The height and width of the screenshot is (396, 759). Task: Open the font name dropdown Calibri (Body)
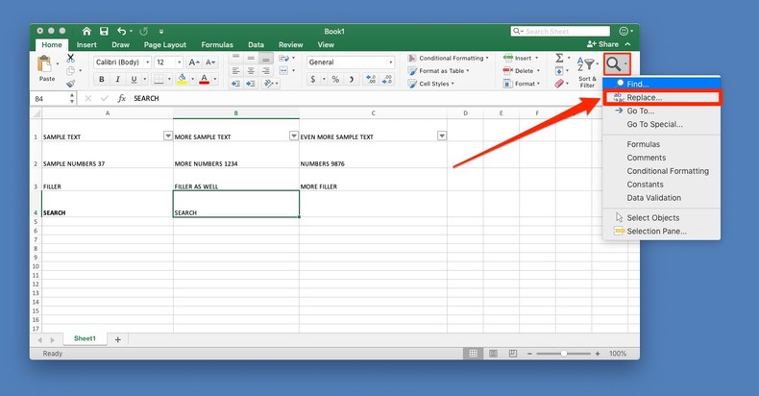(121, 62)
